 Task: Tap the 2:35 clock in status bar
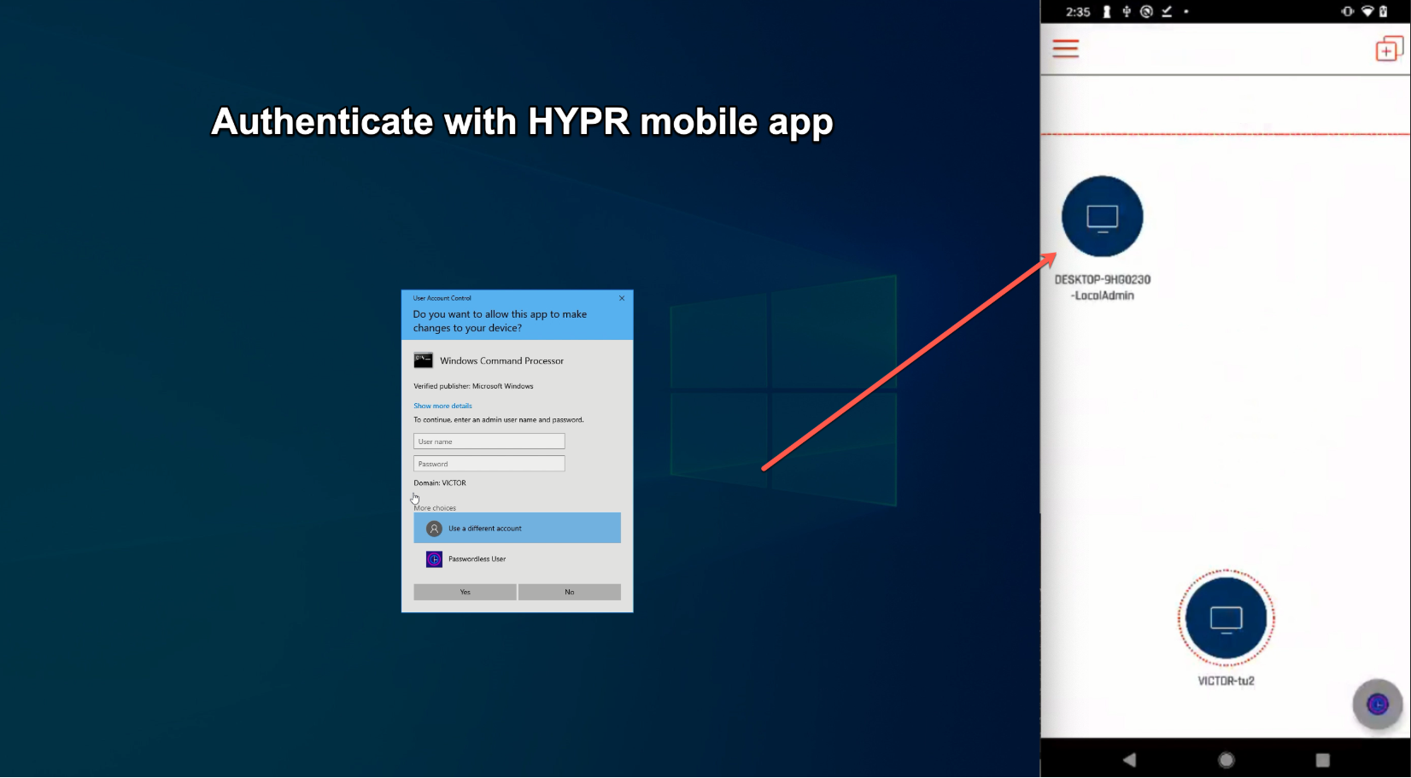(x=1078, y=12)
